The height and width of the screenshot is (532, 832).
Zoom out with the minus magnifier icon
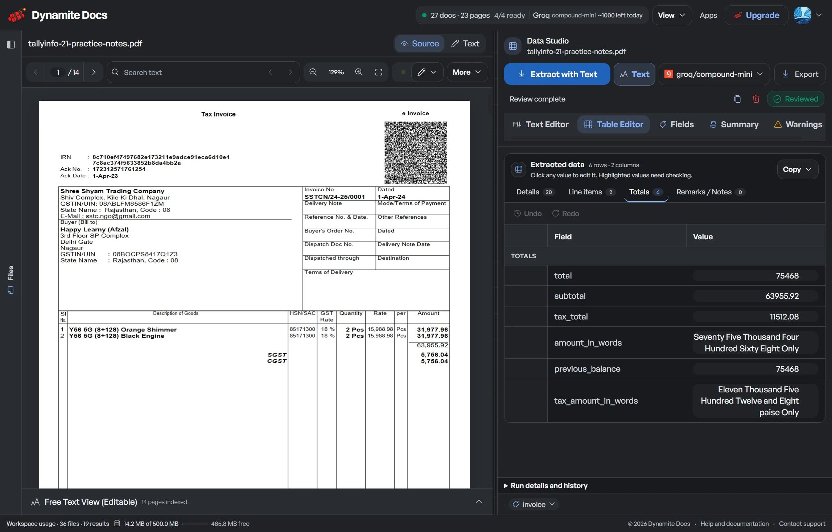point(313,72)
